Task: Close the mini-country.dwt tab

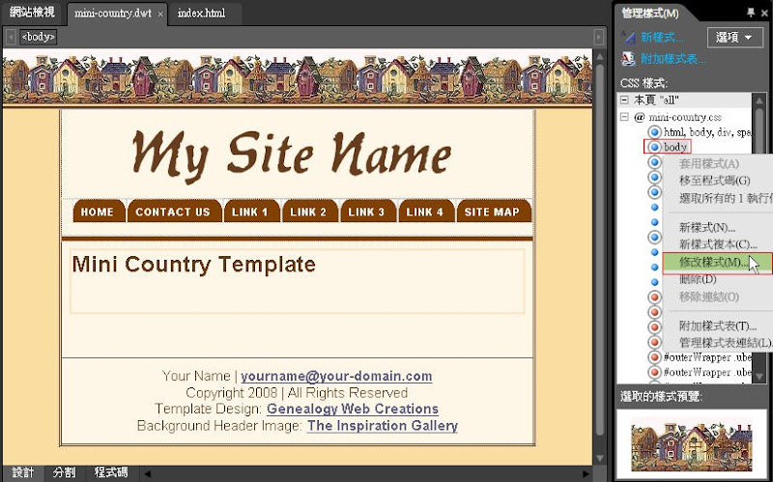Action: coord(160,14)
